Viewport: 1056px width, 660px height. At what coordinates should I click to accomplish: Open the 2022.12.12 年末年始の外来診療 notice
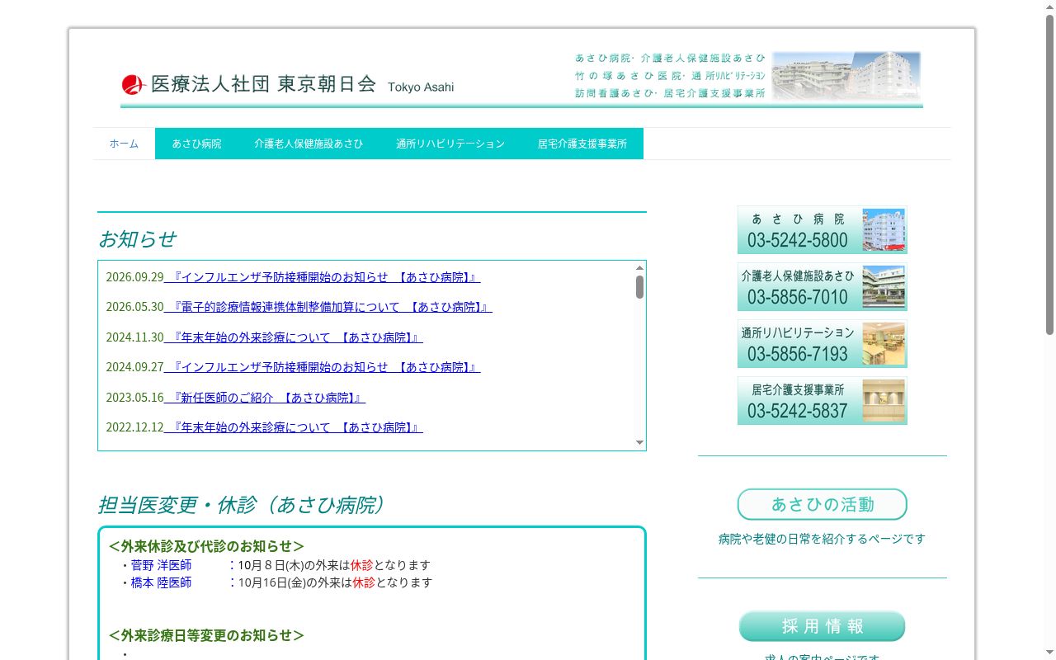[293, 427]
